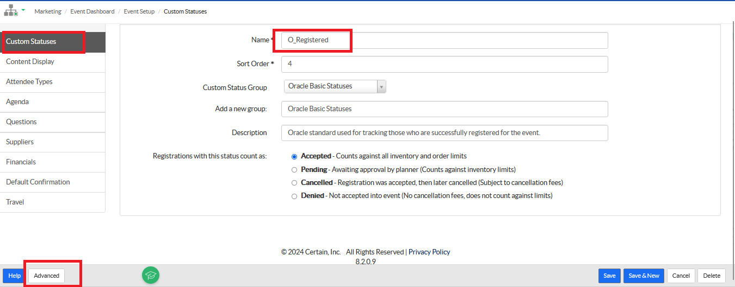
Task: Select the Denied radio button
Action: (x=294, y=196)
